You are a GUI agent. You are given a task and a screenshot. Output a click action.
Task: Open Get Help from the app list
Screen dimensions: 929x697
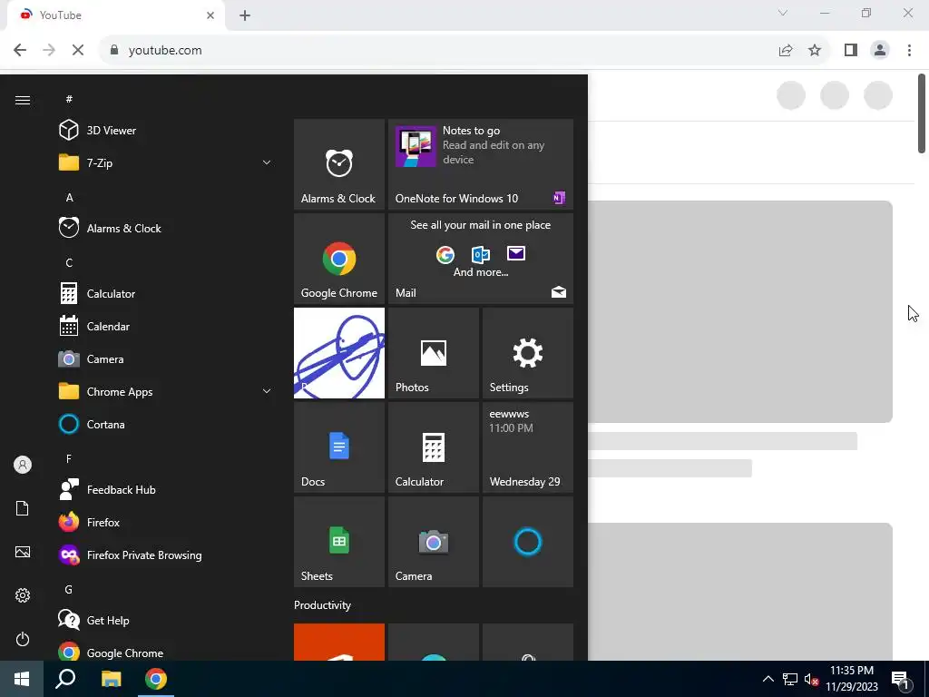[166, 620]
